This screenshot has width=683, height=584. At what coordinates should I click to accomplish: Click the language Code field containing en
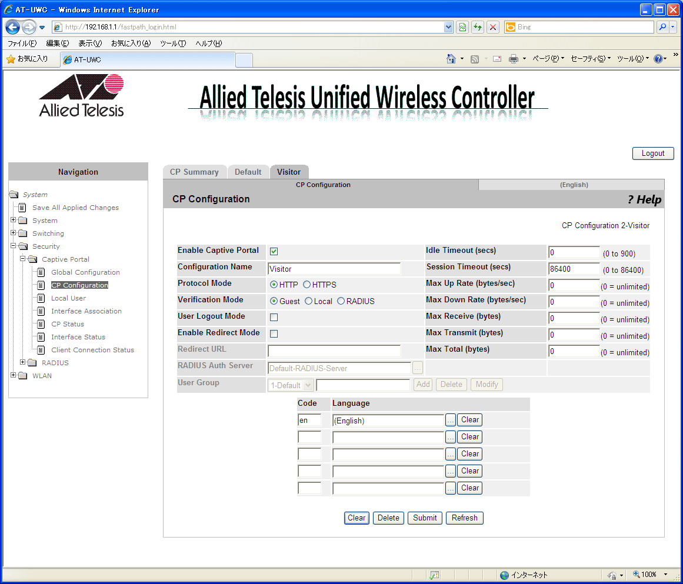point(309,421)
